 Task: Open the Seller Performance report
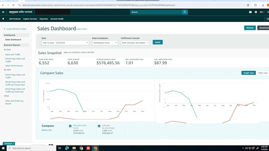click(x=14, y=66)
